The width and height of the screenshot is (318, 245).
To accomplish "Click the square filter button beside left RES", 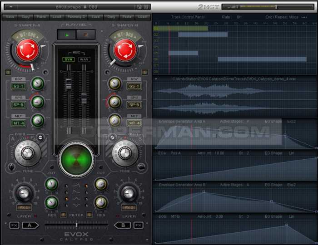I will (63, 215).
